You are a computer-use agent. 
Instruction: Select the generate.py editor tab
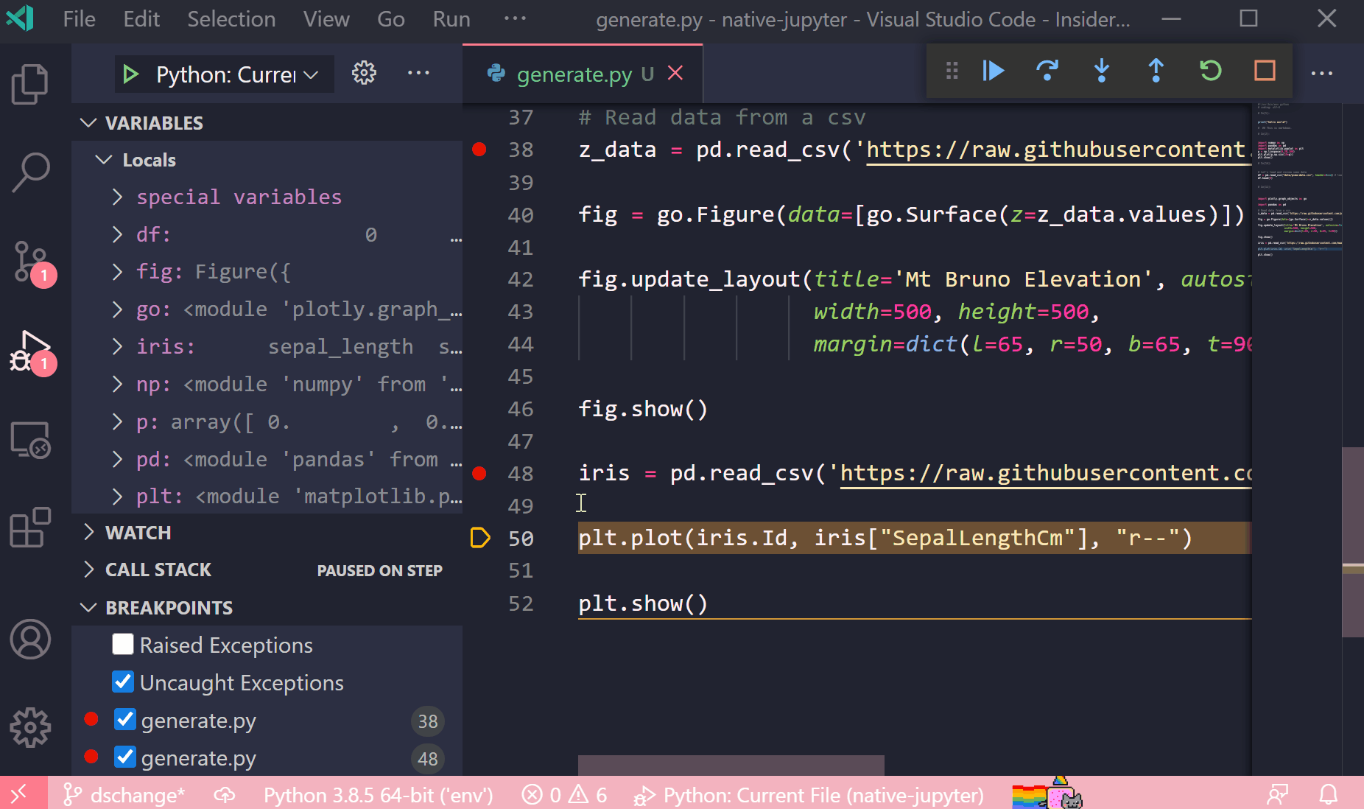point(574,74)
